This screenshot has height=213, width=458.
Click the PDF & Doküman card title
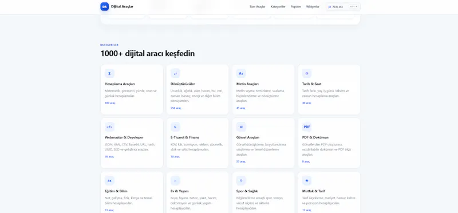coord(315,137)
